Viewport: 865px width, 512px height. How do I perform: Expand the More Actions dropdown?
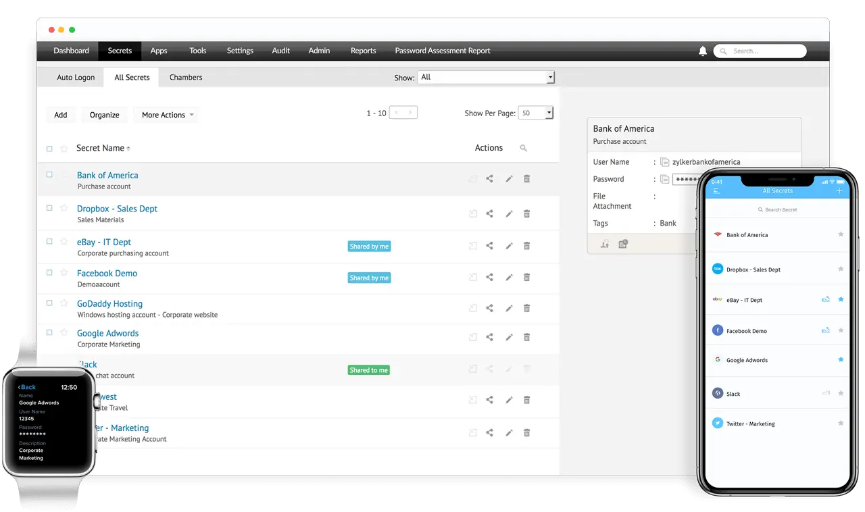[x=168, y=115]
